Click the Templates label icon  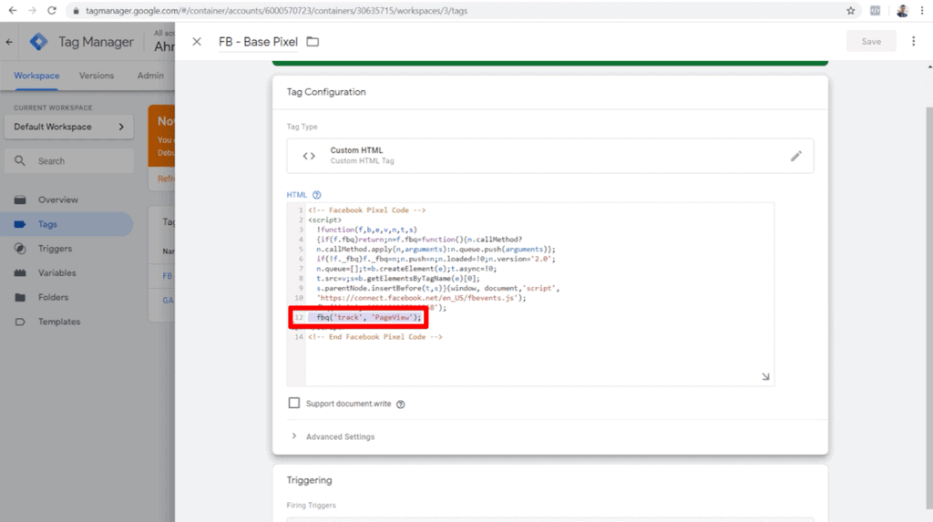pyautogui.click(x=20, y=322)
